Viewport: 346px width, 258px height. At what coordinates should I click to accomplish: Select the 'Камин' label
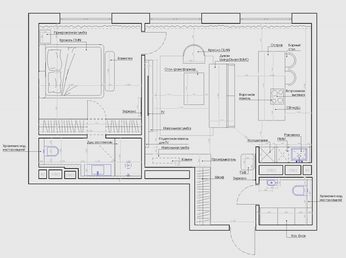(185, 159)
